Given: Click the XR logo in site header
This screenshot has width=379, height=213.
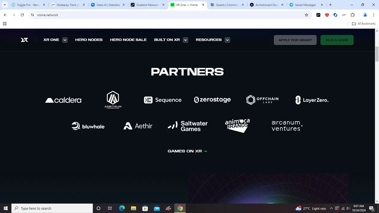Looking at the screenshot, I should click(x=24, y=40).
